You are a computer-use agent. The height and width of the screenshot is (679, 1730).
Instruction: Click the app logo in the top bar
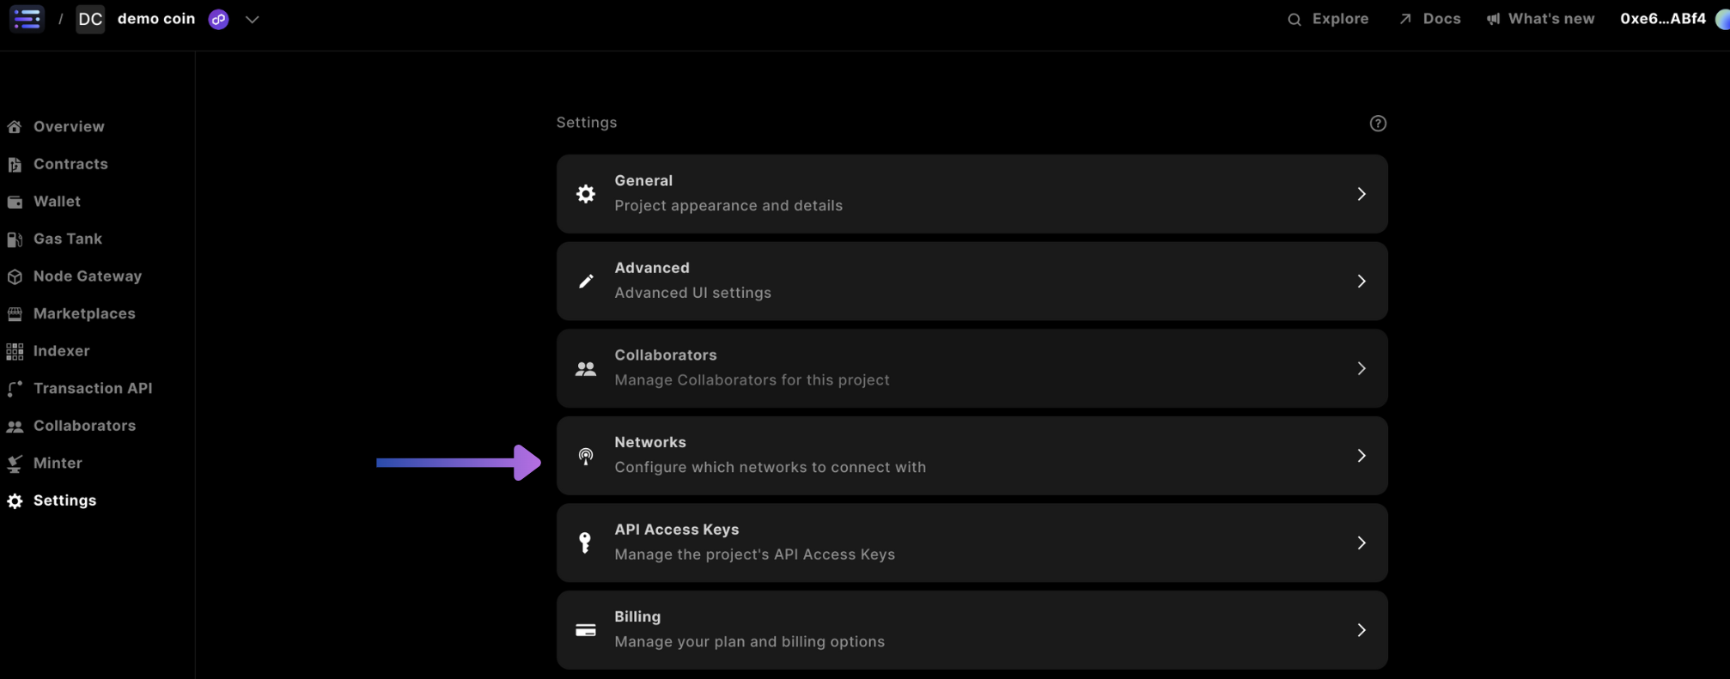pyautogui.click(x=27, y=18)
